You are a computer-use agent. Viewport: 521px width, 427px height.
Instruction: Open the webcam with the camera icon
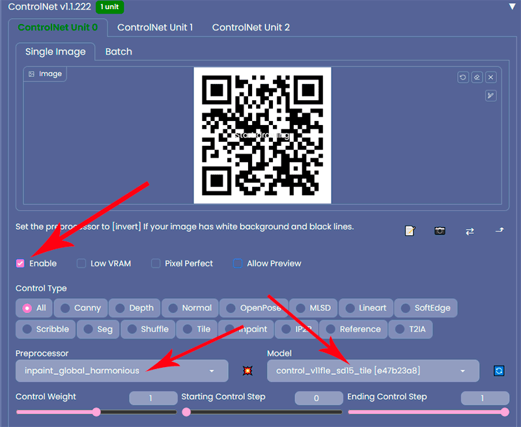[440, 230]
